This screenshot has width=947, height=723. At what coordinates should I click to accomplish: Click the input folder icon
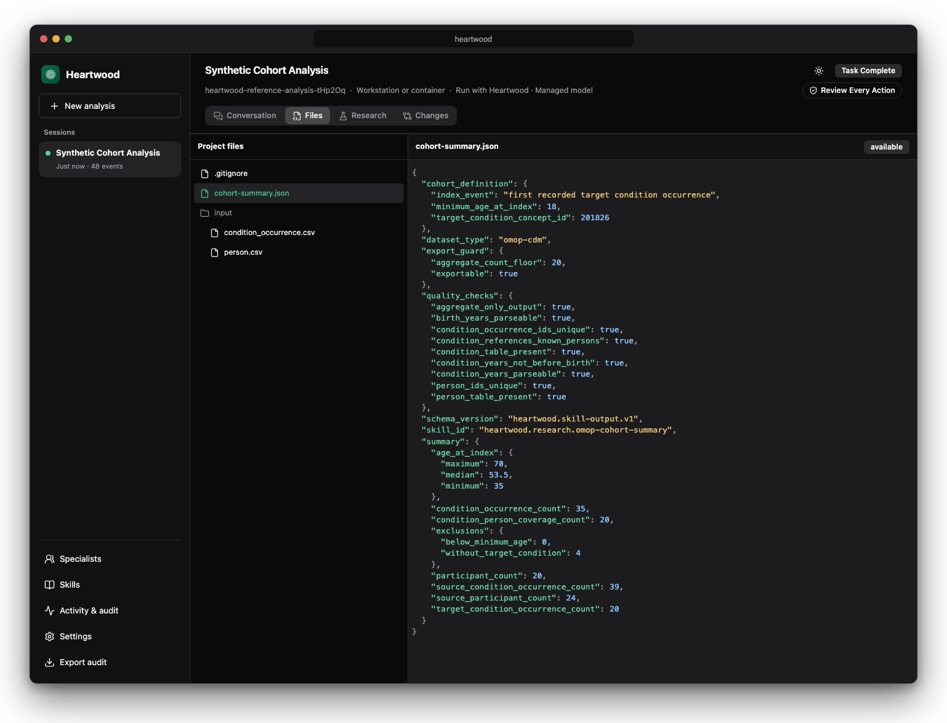coord(205,213)
